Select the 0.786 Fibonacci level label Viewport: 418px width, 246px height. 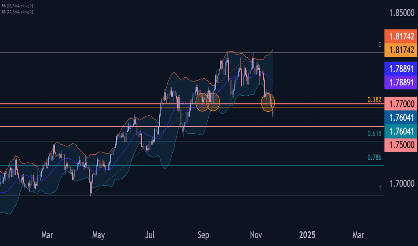click(374, 157)
